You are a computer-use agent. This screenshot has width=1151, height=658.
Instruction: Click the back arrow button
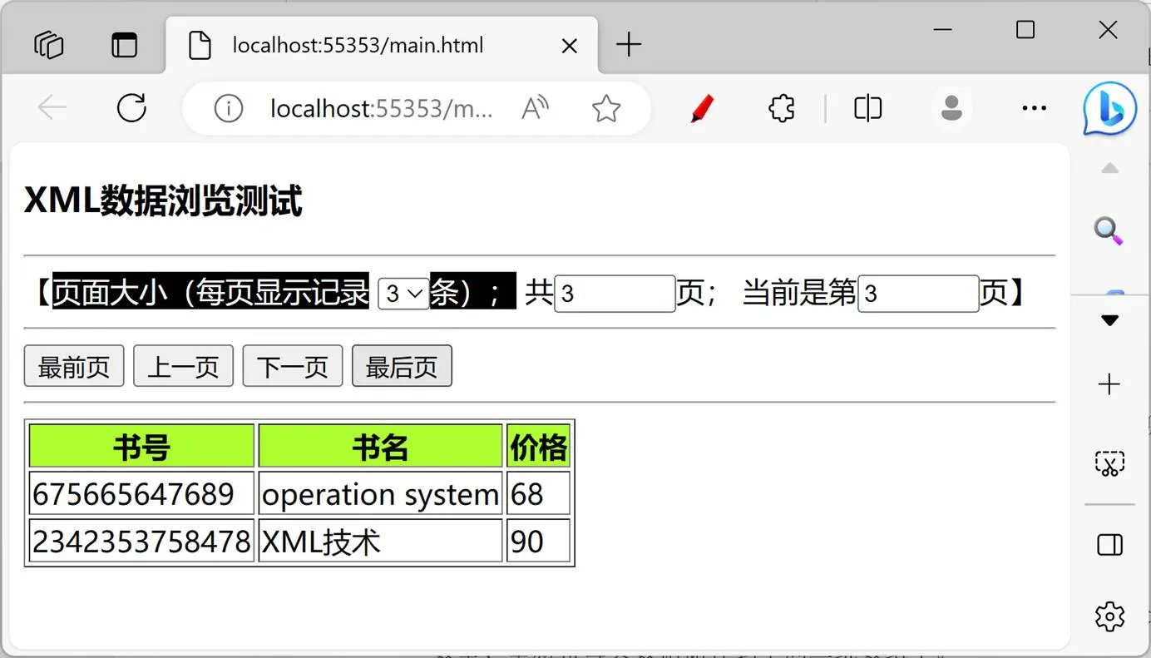point(52,108)
